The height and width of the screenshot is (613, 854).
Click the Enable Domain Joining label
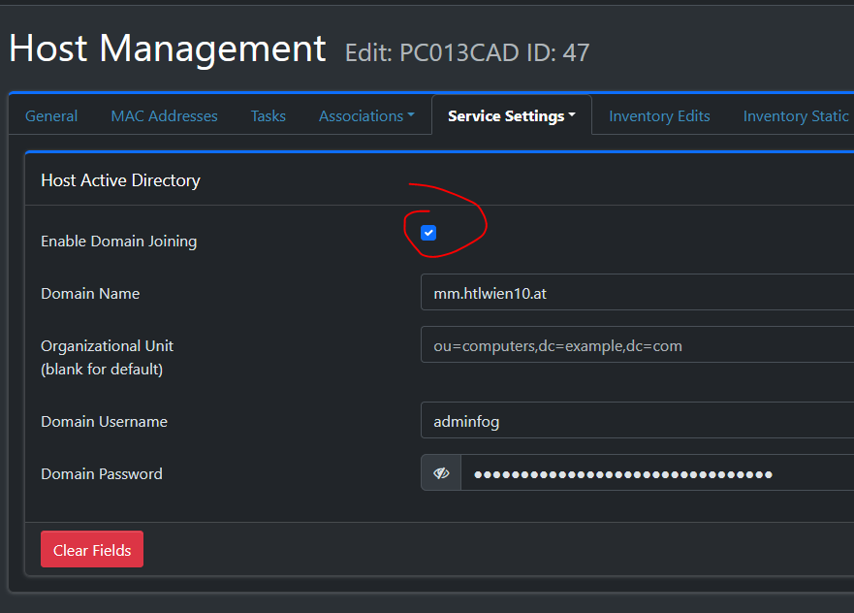pos(118,241)
